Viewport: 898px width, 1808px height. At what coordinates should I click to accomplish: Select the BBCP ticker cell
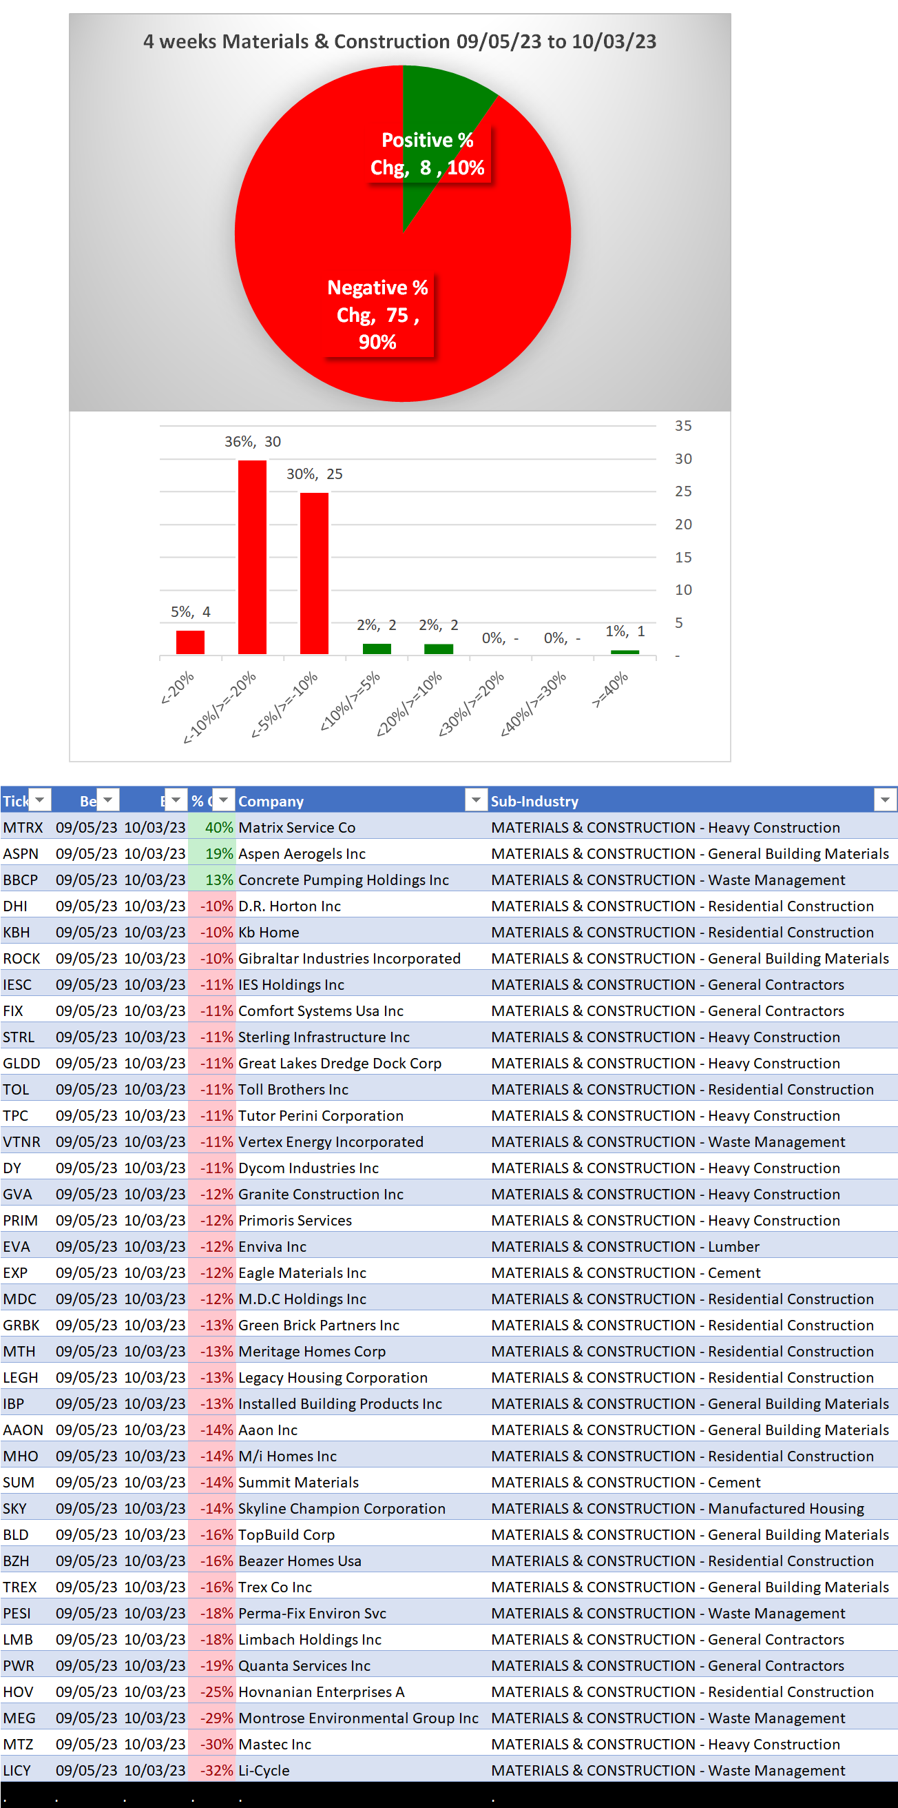pyautogui.click(x=27, y=880)
